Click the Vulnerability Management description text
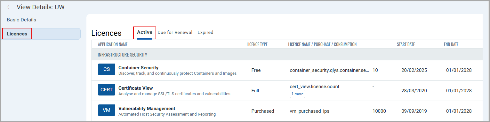 click(167, 114)
